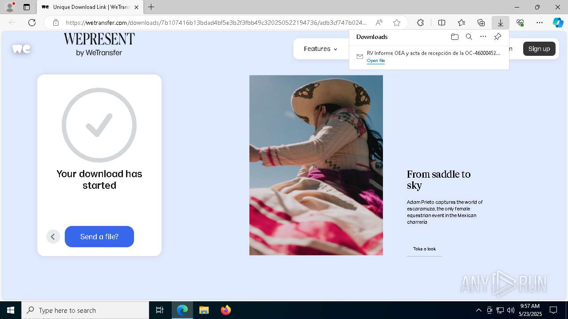Pin the Downloads panel

point(498,37)
